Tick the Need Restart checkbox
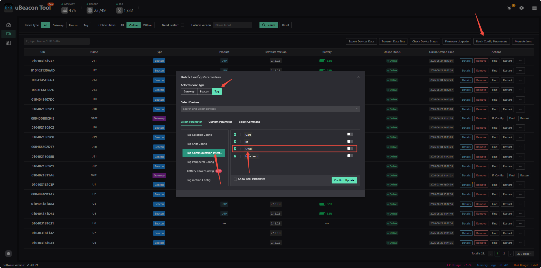Screen dimensions: 541x268 click(x=183, y=25)
